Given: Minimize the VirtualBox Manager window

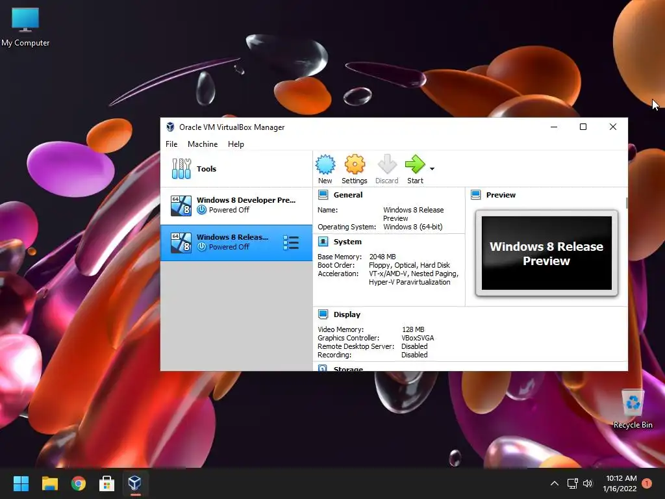Looking at the screenshot, I should coord(554,127).
